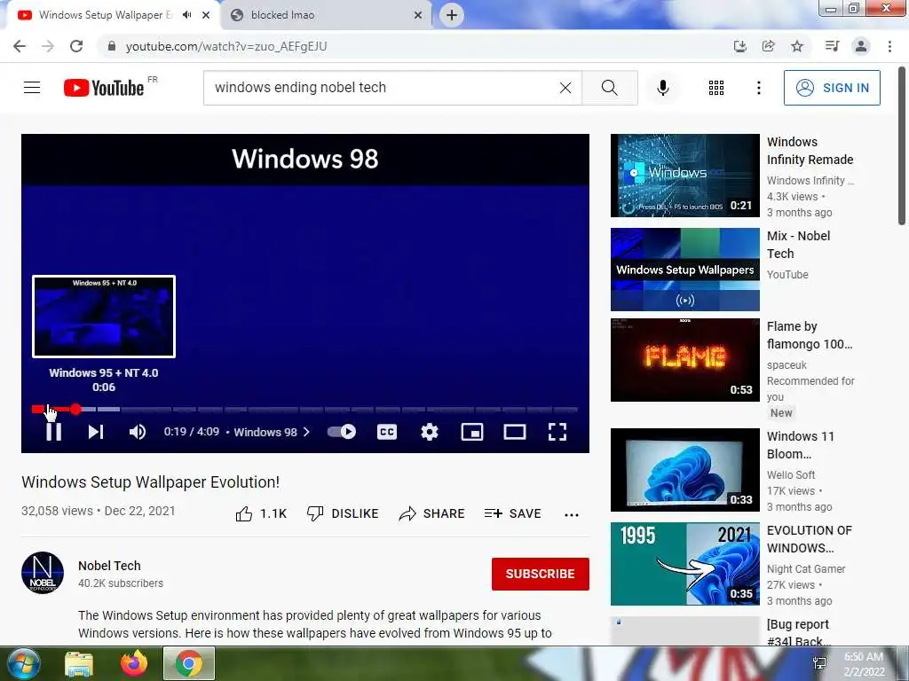
Task: Like the video with thumbs up
Action: coord(261,513)
